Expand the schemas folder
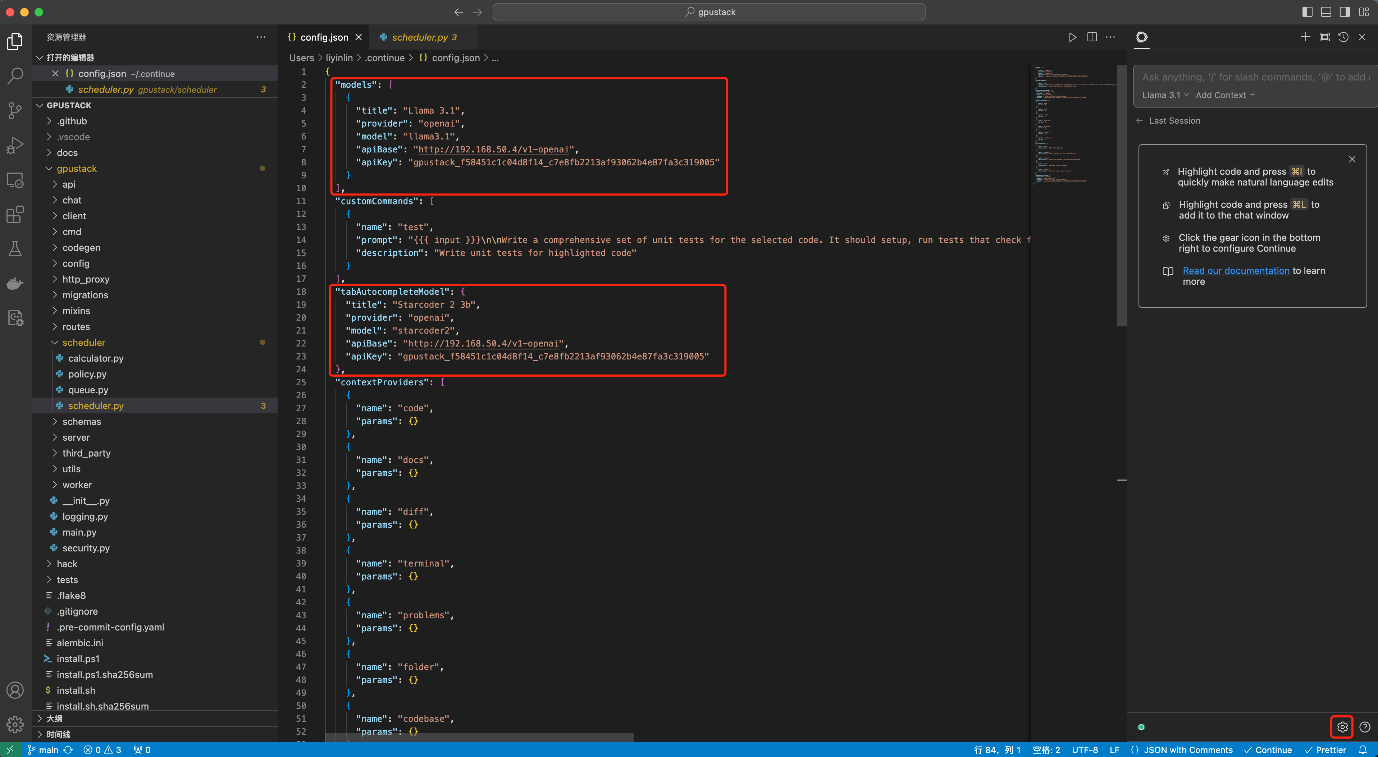Viewport: 1378px width, 757px height. pos(81,421)
